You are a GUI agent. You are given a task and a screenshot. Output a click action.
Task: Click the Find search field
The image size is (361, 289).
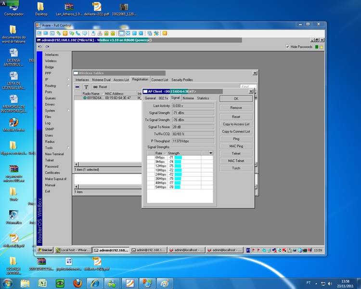(x=248, y=87)
